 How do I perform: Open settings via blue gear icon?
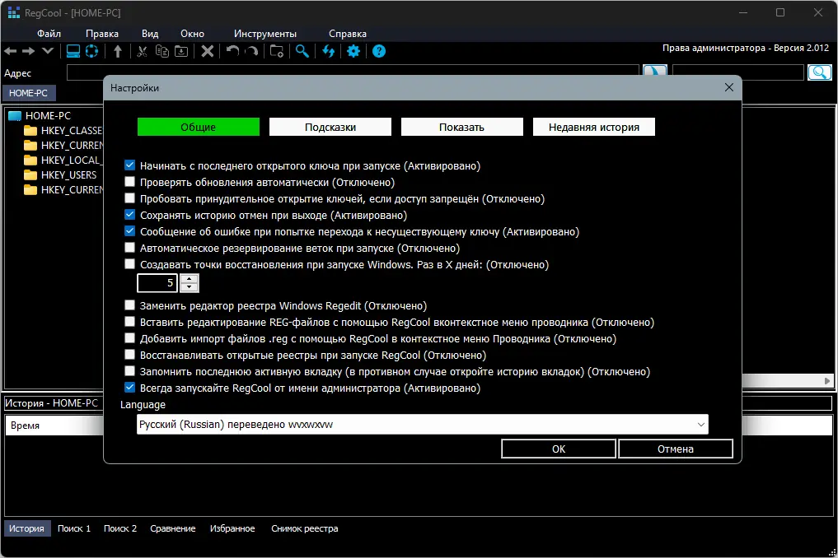click(x=353, y=51)
